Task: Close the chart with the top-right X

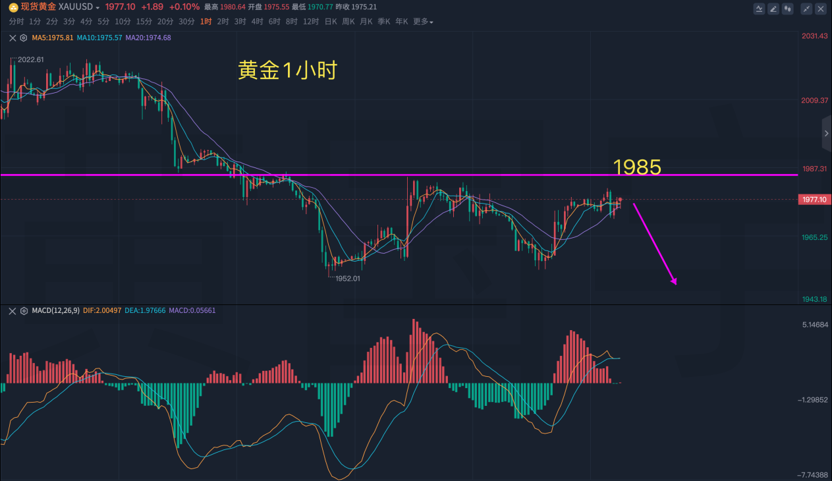Action: [x=821, y=9]
